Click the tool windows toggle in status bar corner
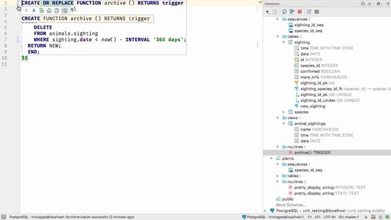The height and width of the screenshot is (220, 391). (x=4, y=217)
